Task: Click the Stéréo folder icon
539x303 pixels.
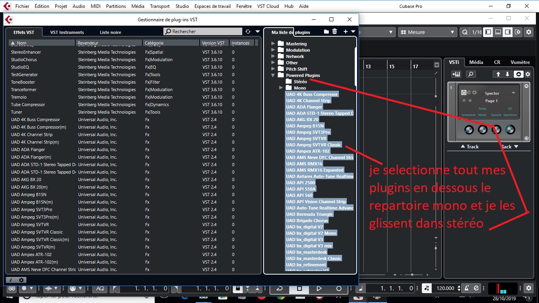Action: point(289,82)
